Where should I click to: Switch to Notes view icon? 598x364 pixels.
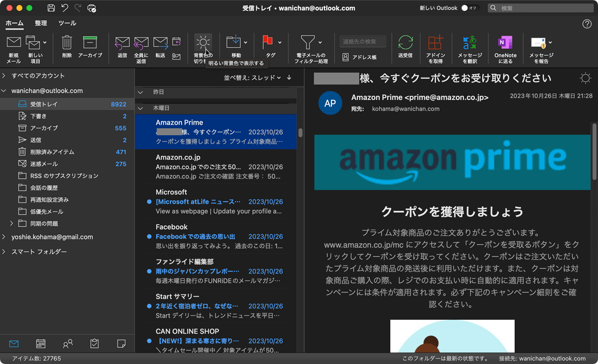(121, 344)
